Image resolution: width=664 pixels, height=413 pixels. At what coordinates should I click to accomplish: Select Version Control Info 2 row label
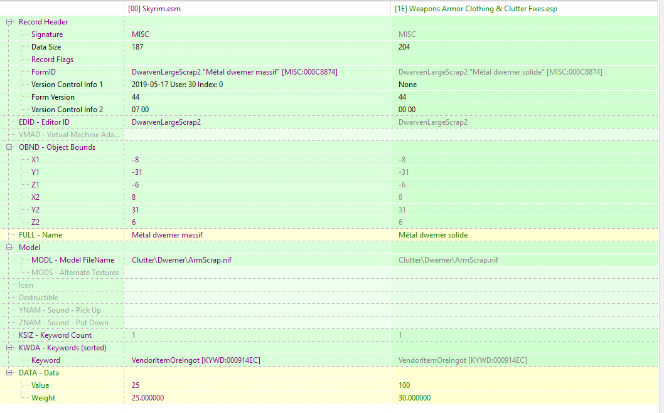pos(67,110)
